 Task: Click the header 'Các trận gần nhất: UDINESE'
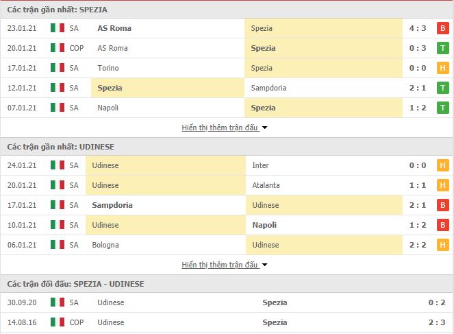pos(60,147)
